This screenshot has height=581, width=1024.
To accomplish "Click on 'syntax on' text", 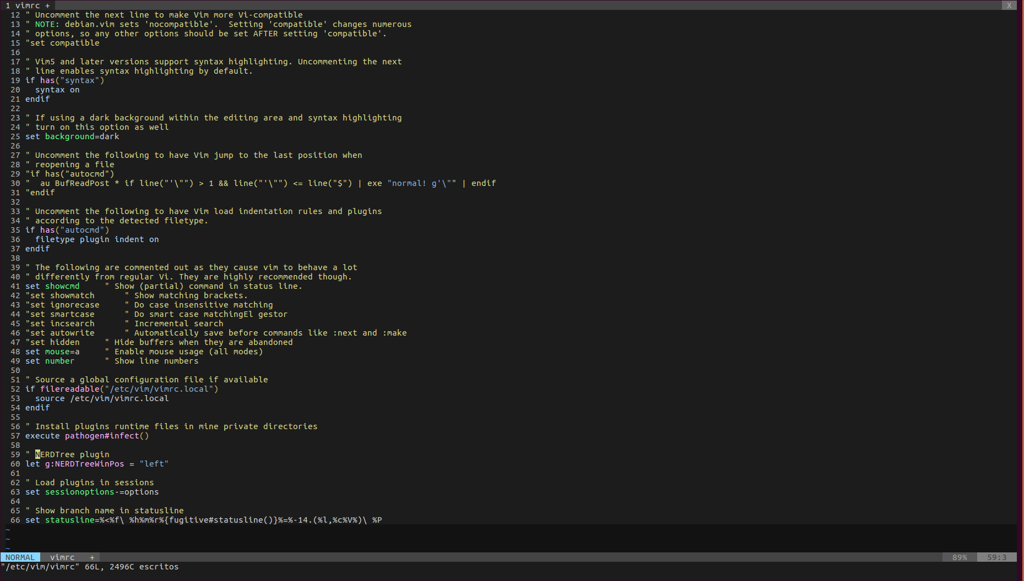I will pos(57,90).
